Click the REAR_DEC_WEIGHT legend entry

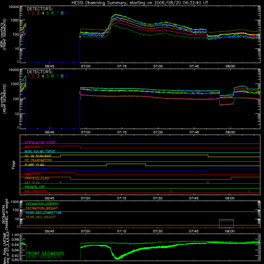(41, 217)
